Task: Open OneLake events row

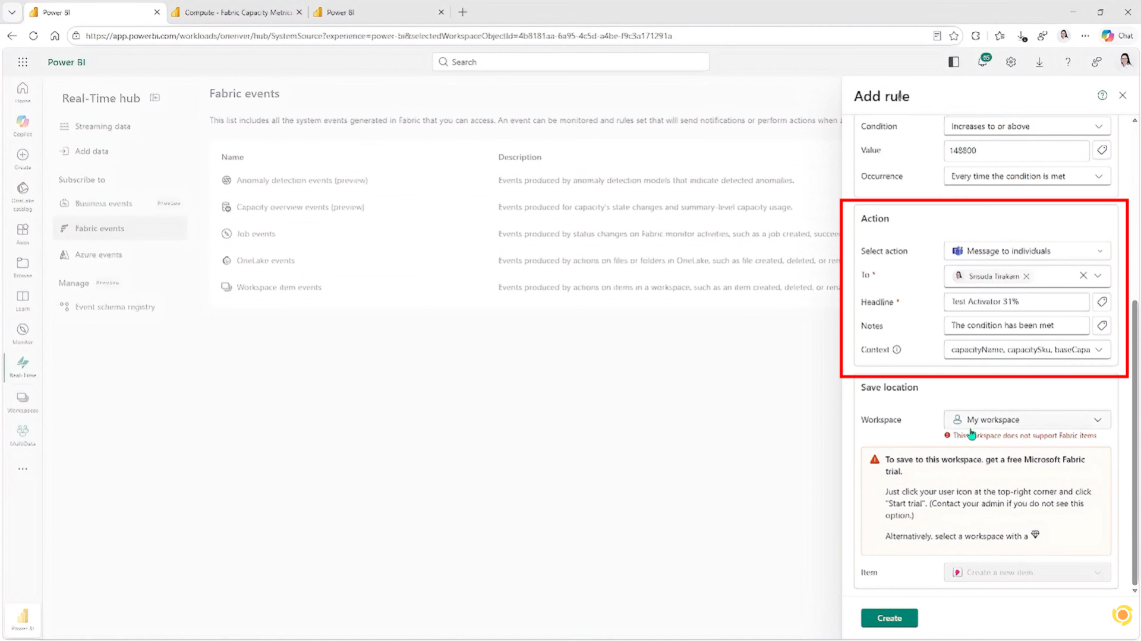Action: coord(265,261)
